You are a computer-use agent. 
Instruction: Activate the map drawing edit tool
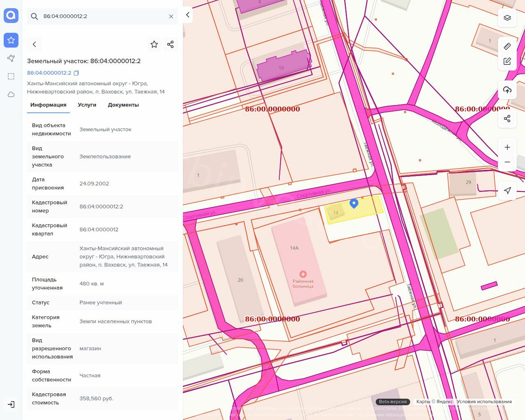(x=507, y=61)
